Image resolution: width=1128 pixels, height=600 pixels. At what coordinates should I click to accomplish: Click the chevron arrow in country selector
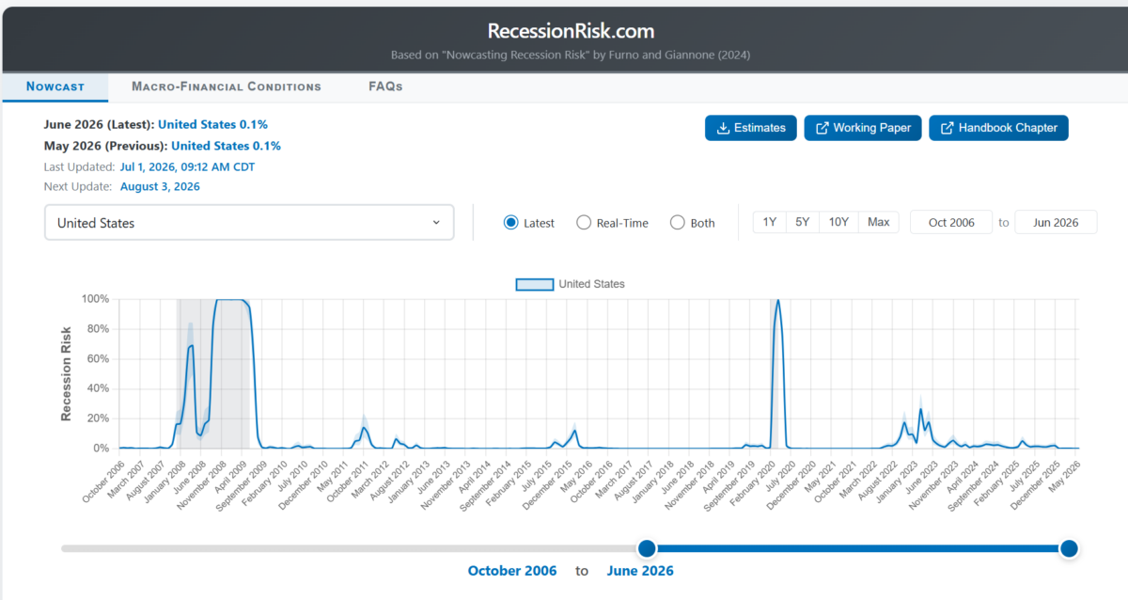click(x=436, y=223)
